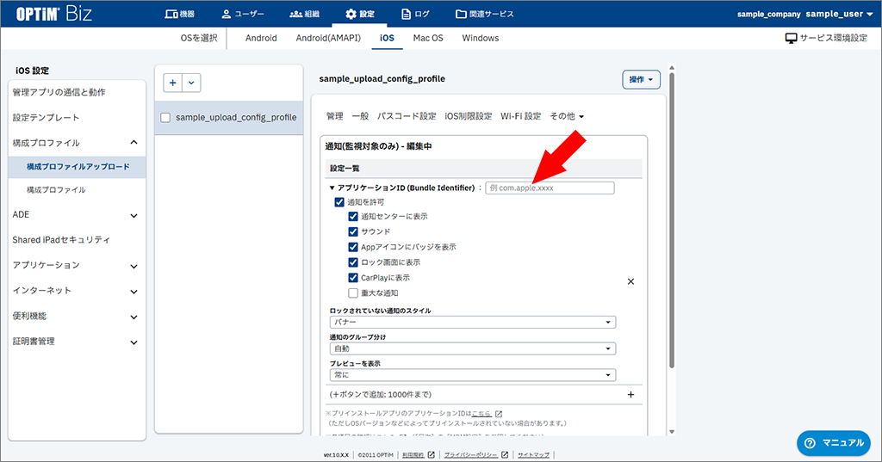This screenshot has width=882, height=462.
Task: Click the Bundle Identifier input field
Action: click(x=550, y=188)
